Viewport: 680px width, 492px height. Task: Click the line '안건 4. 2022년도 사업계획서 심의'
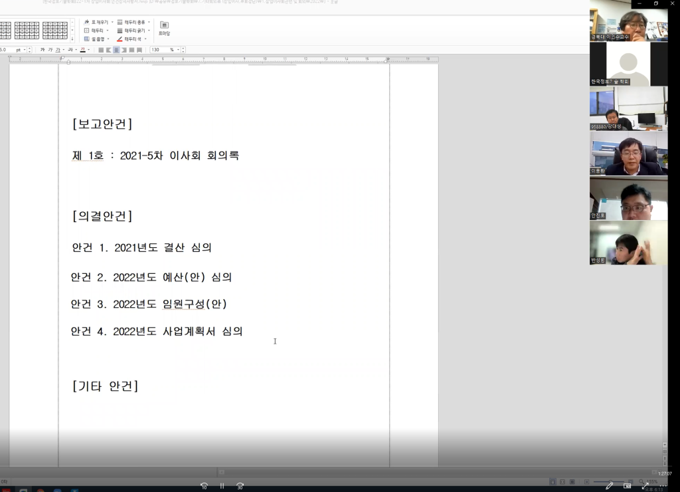point(157,331)
